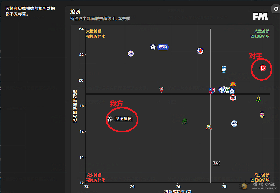The width and height of the screenshot is (280, 193).
Task: Select the leftmost blue-ringed badge in the cluster
Action: [222, 90]
